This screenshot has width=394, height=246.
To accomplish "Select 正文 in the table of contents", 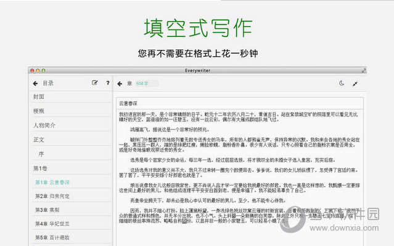I will click(x=72, y=139).
